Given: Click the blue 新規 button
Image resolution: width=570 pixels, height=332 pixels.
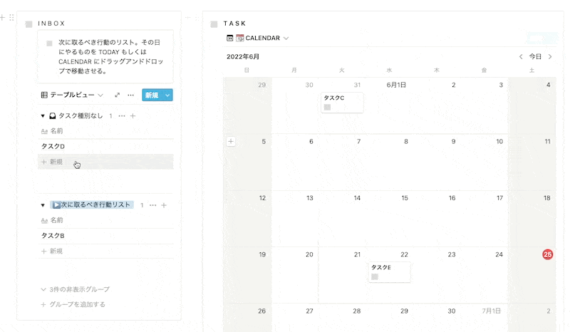Looking at the screenshot, I should point(152,95).
